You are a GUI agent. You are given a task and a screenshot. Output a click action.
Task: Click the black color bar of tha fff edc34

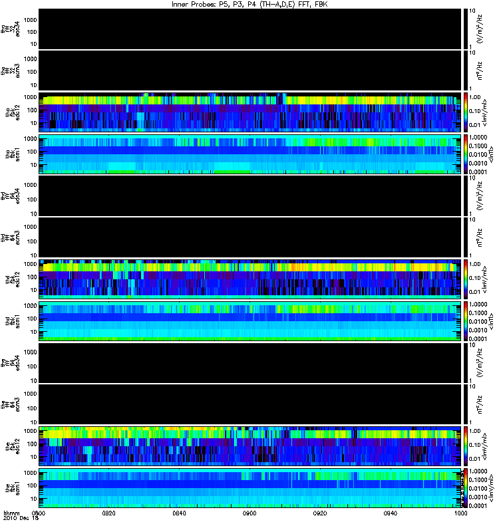(x=466, y=29)
